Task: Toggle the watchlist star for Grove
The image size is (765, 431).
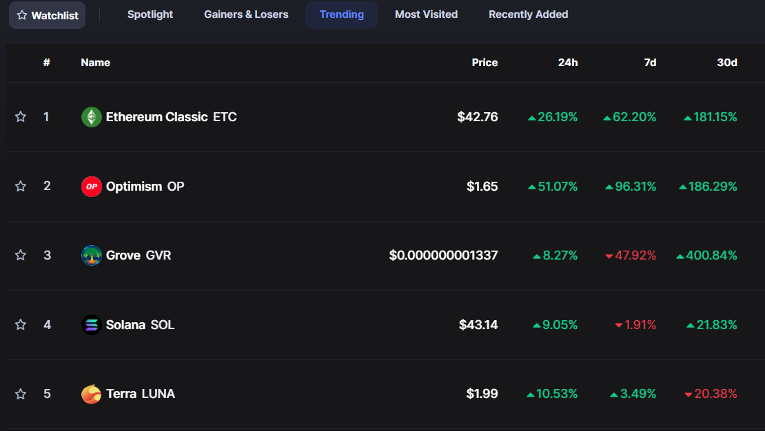Action: 21,255
